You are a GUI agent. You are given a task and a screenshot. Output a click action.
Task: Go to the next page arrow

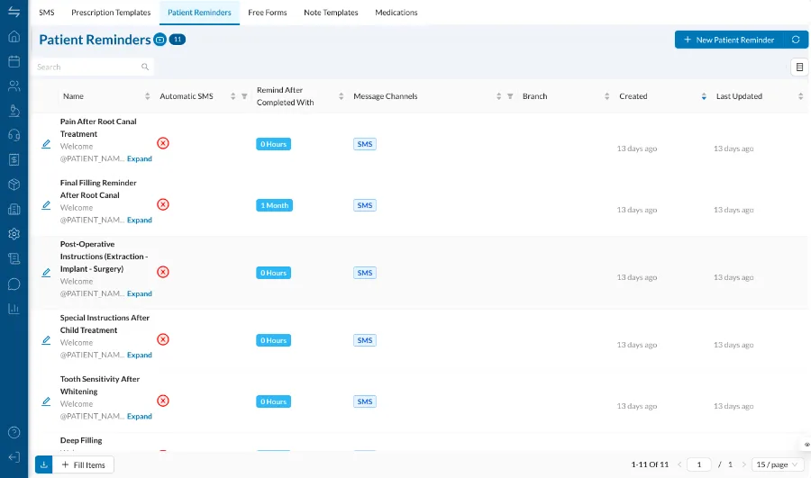pos(743,464)
